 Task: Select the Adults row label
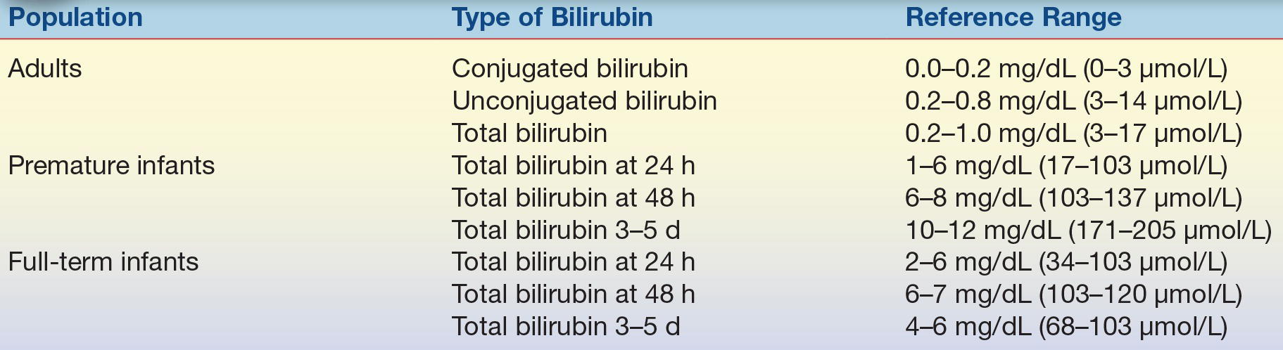pyautogui.click(x=44, y=69)
